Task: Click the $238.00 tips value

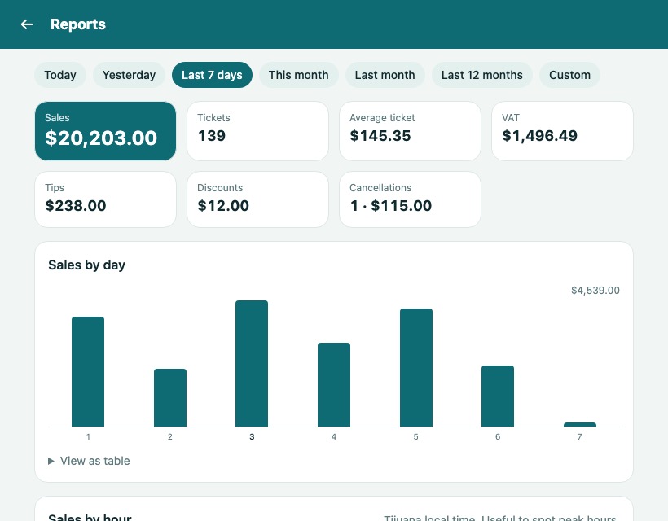Action: 76,206
